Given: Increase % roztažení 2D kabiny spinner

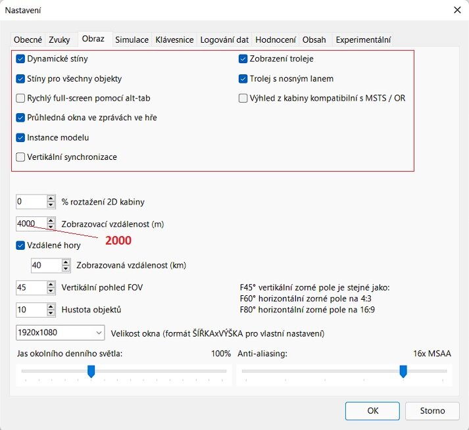Looking at the screenshot, I should pos(51,198).
